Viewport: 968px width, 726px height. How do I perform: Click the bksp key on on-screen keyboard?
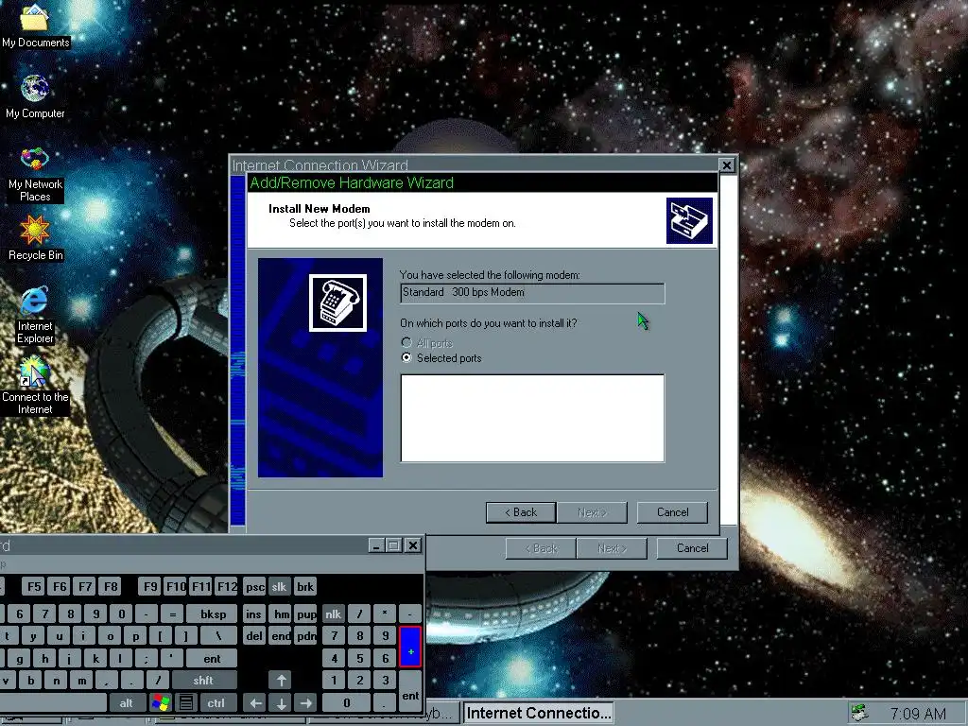(213, 614)
